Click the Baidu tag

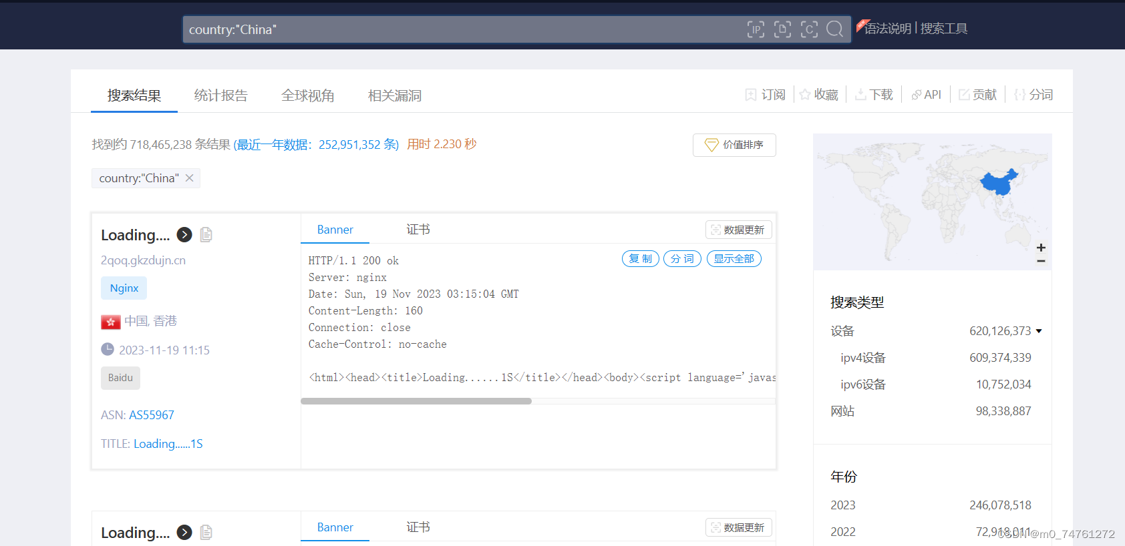point(120,378)
